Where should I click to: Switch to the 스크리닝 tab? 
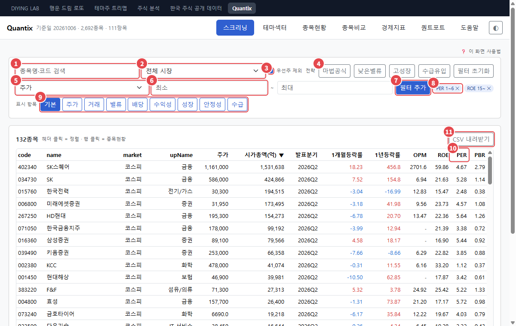[235, 28]
